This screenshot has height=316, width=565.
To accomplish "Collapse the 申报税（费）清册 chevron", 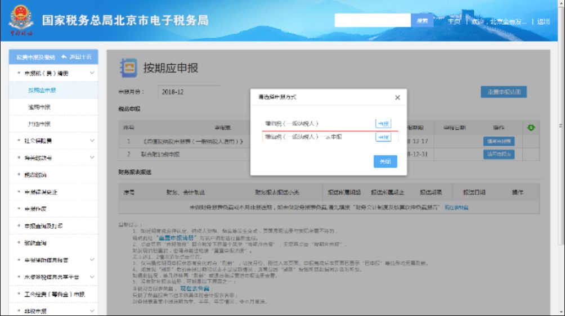I will 92,73.
